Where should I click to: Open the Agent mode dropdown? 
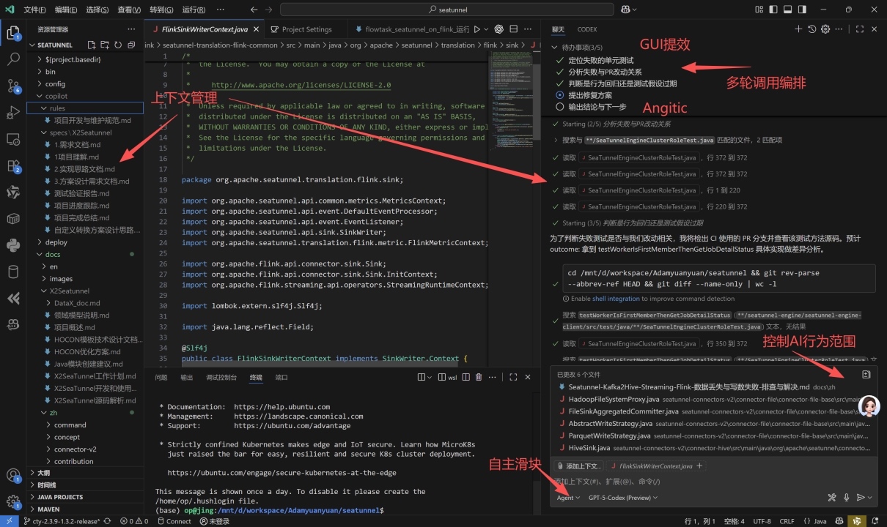click(x=568, y=497)
